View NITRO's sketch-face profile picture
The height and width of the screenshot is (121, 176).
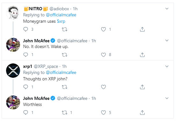[x=13, y=13]
